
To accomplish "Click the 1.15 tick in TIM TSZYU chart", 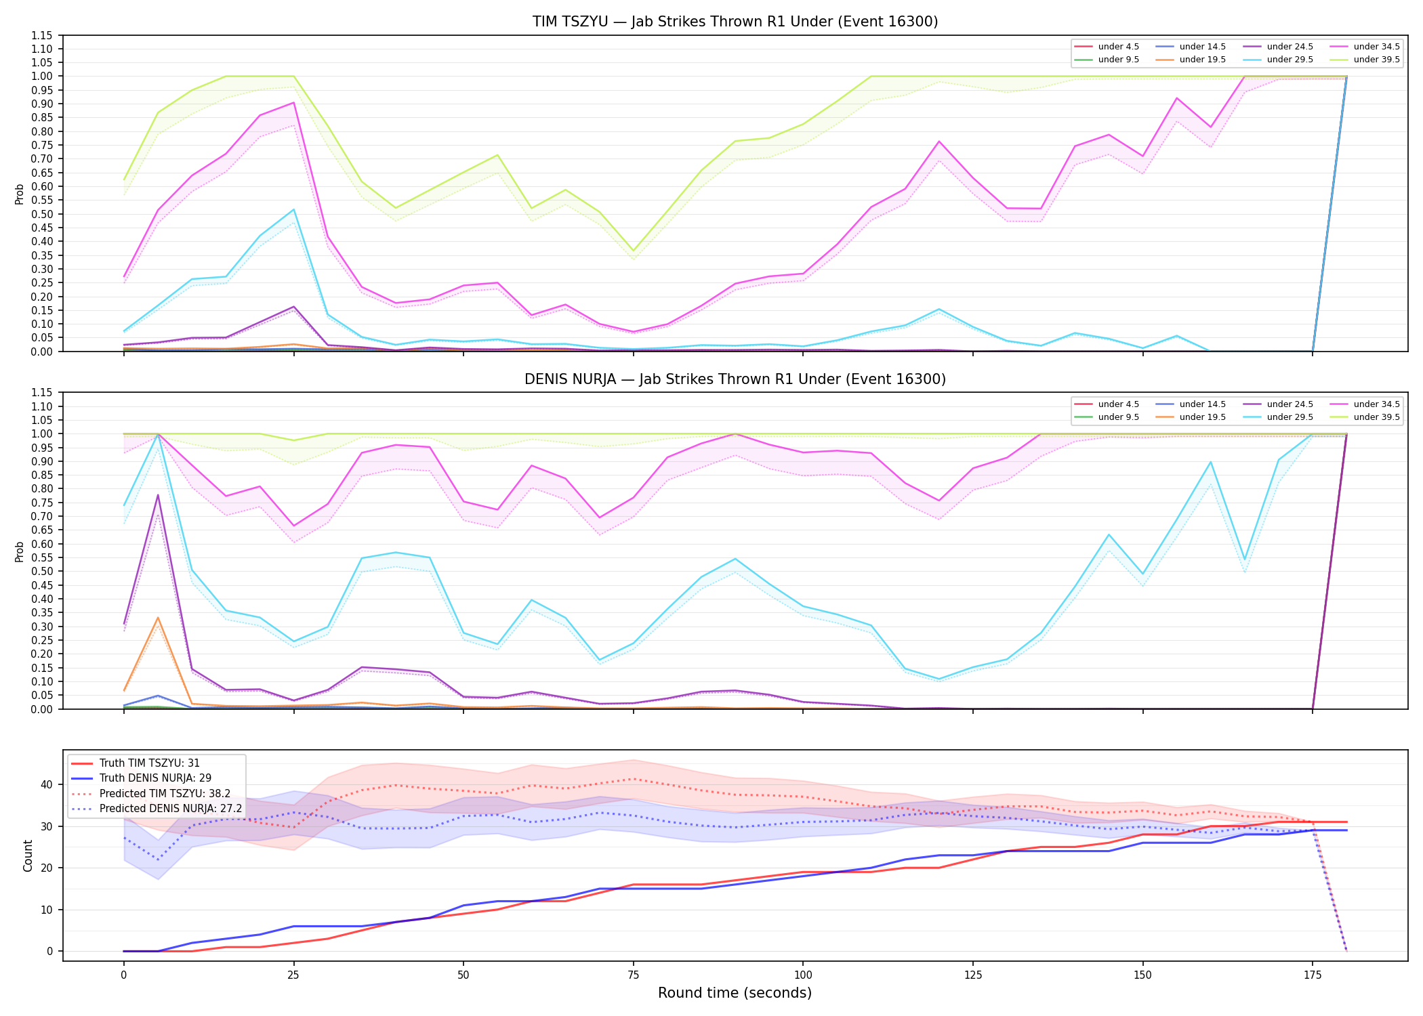I will pyautogui.click(x=42, y=35).
